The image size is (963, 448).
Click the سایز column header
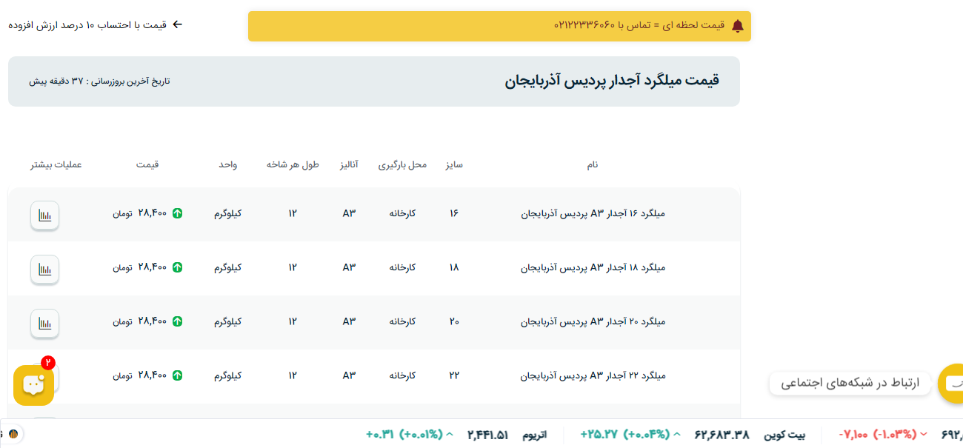click(453, 164)
